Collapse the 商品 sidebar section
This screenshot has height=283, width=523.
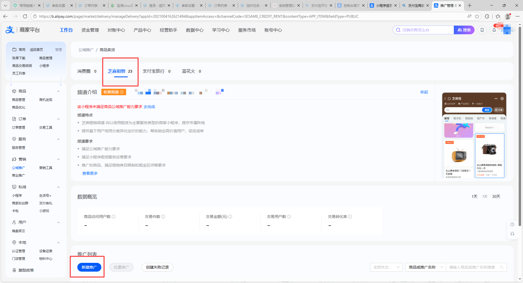[x=58, y=91]
